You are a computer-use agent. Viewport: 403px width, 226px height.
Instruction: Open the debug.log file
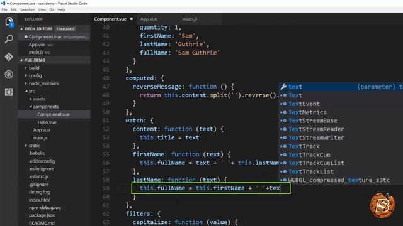click(39, 192)
